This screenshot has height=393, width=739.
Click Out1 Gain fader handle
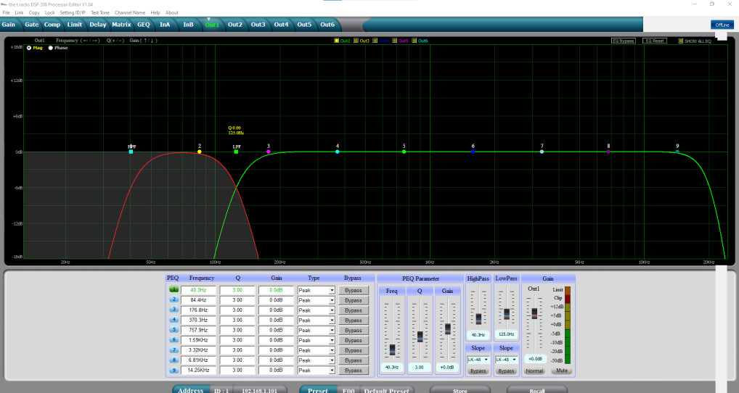click(534, 313)
